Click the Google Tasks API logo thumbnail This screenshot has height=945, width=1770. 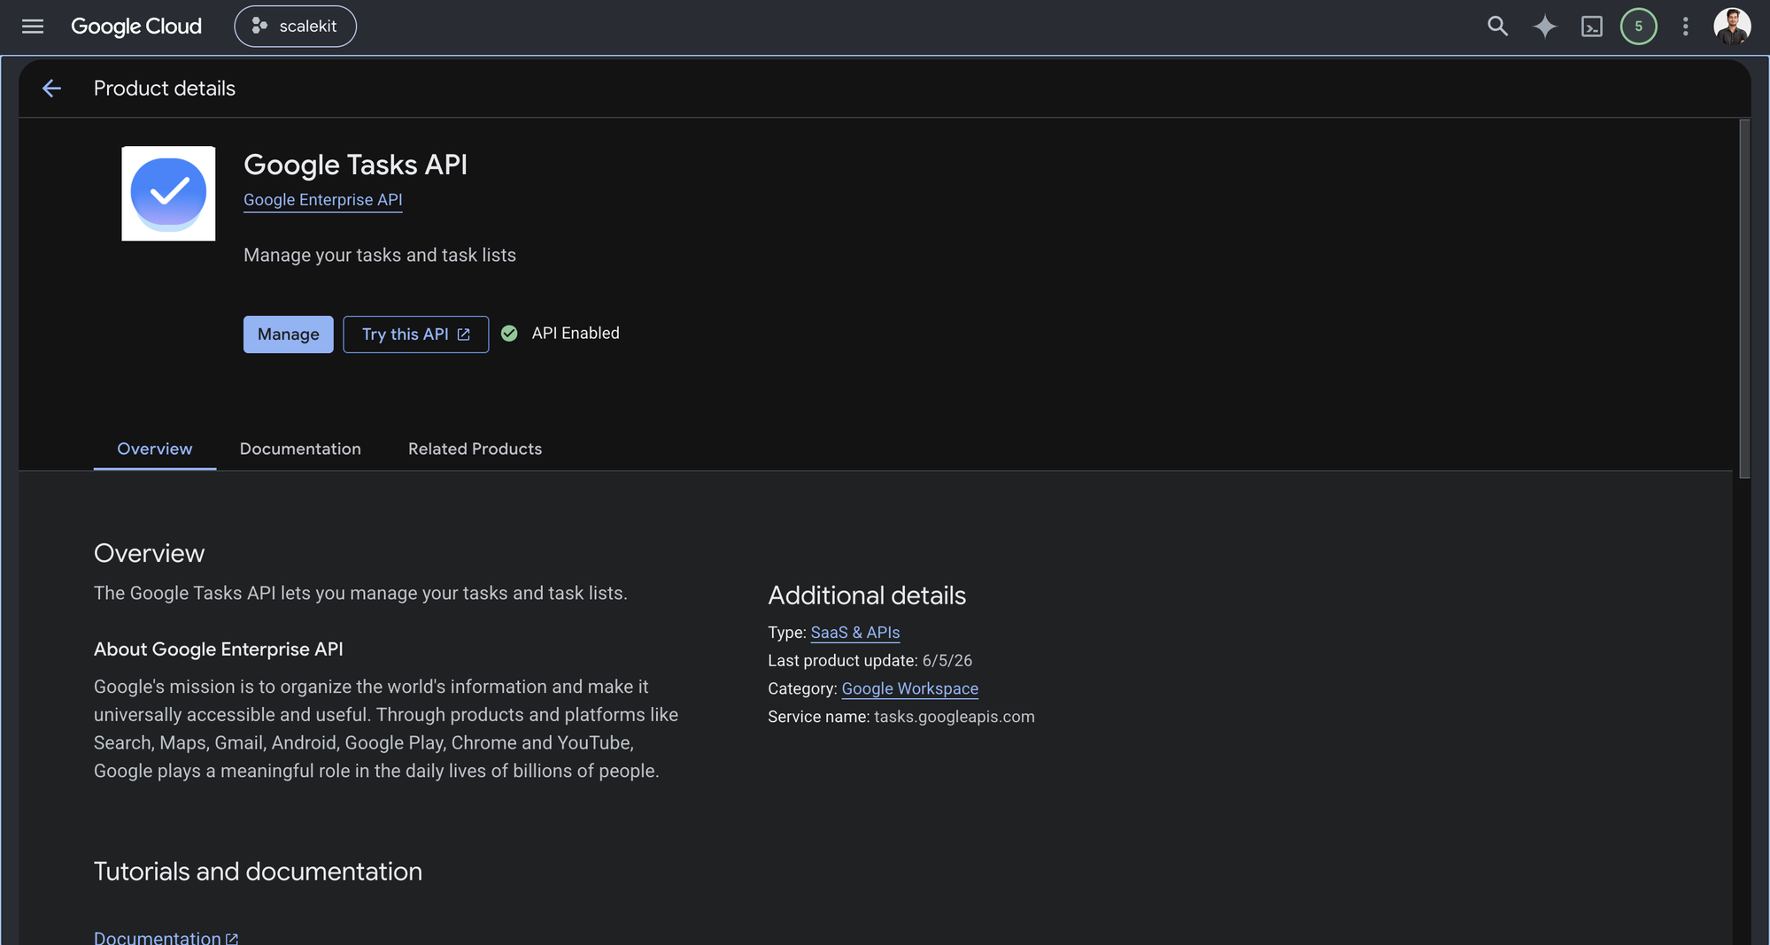click(x=168, y=193)
